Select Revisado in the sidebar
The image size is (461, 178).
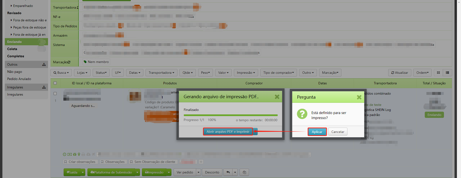click(14, 13)
